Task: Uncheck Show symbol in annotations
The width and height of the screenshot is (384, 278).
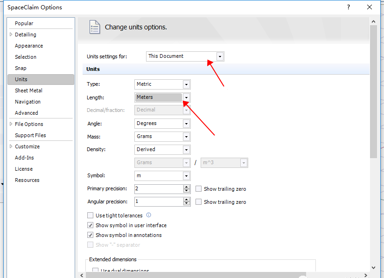Action: click(90, 235)
